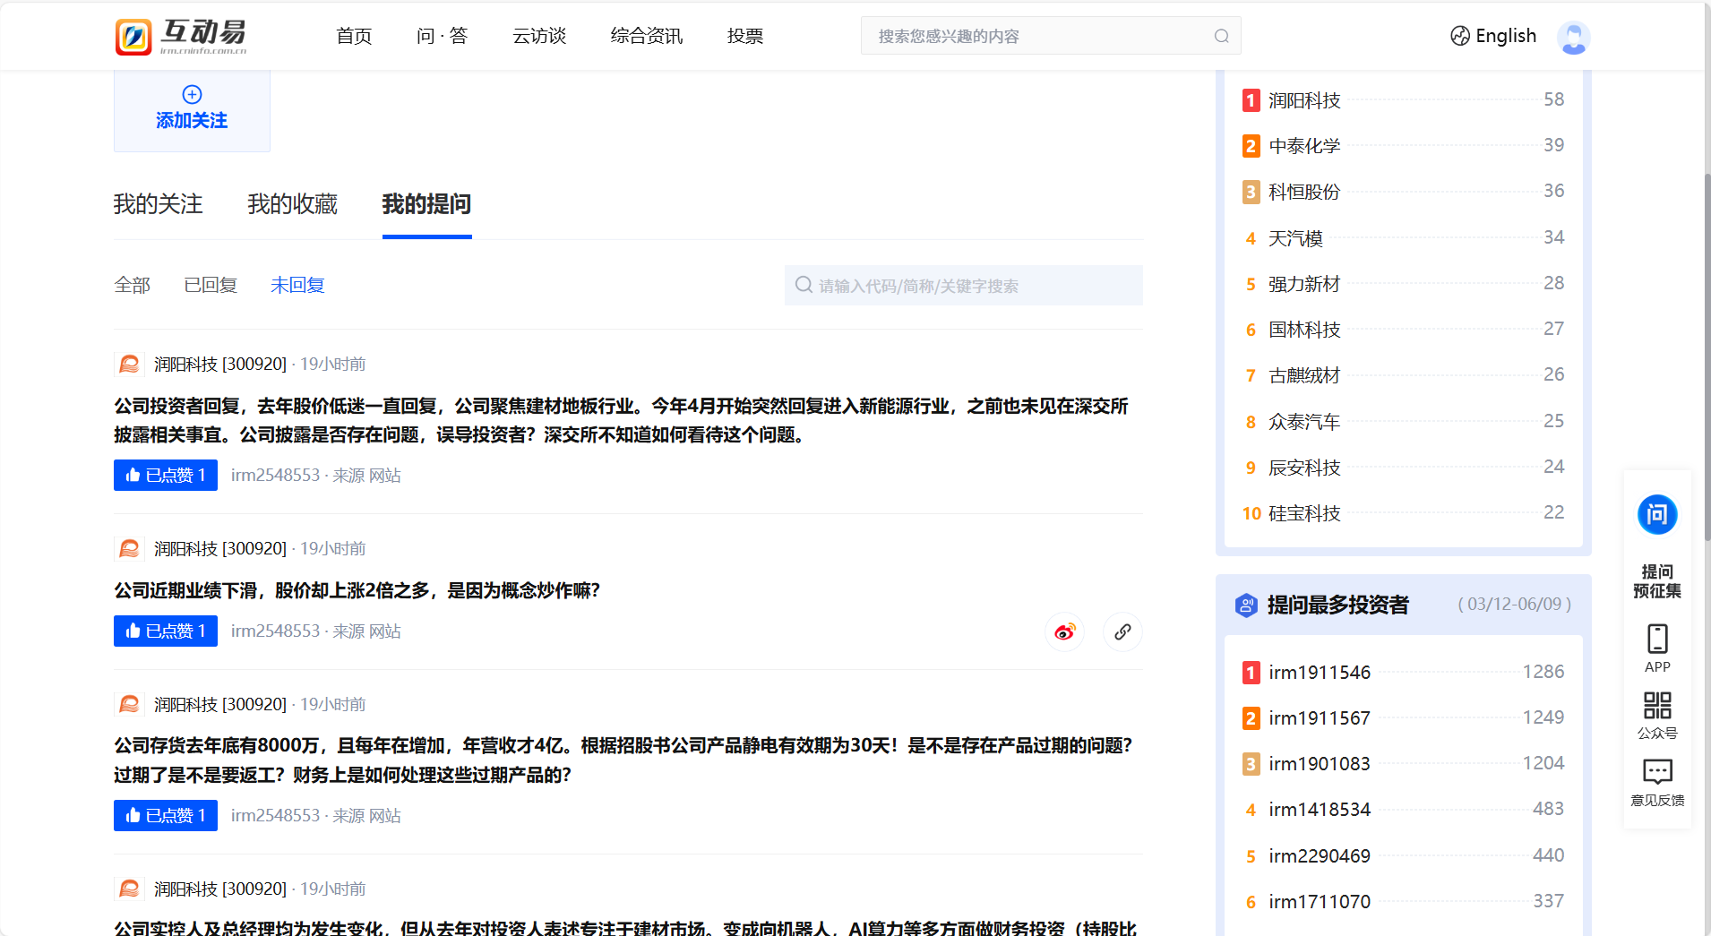
Task: Click the magnifier in code search box
Action: pos(804,285)
